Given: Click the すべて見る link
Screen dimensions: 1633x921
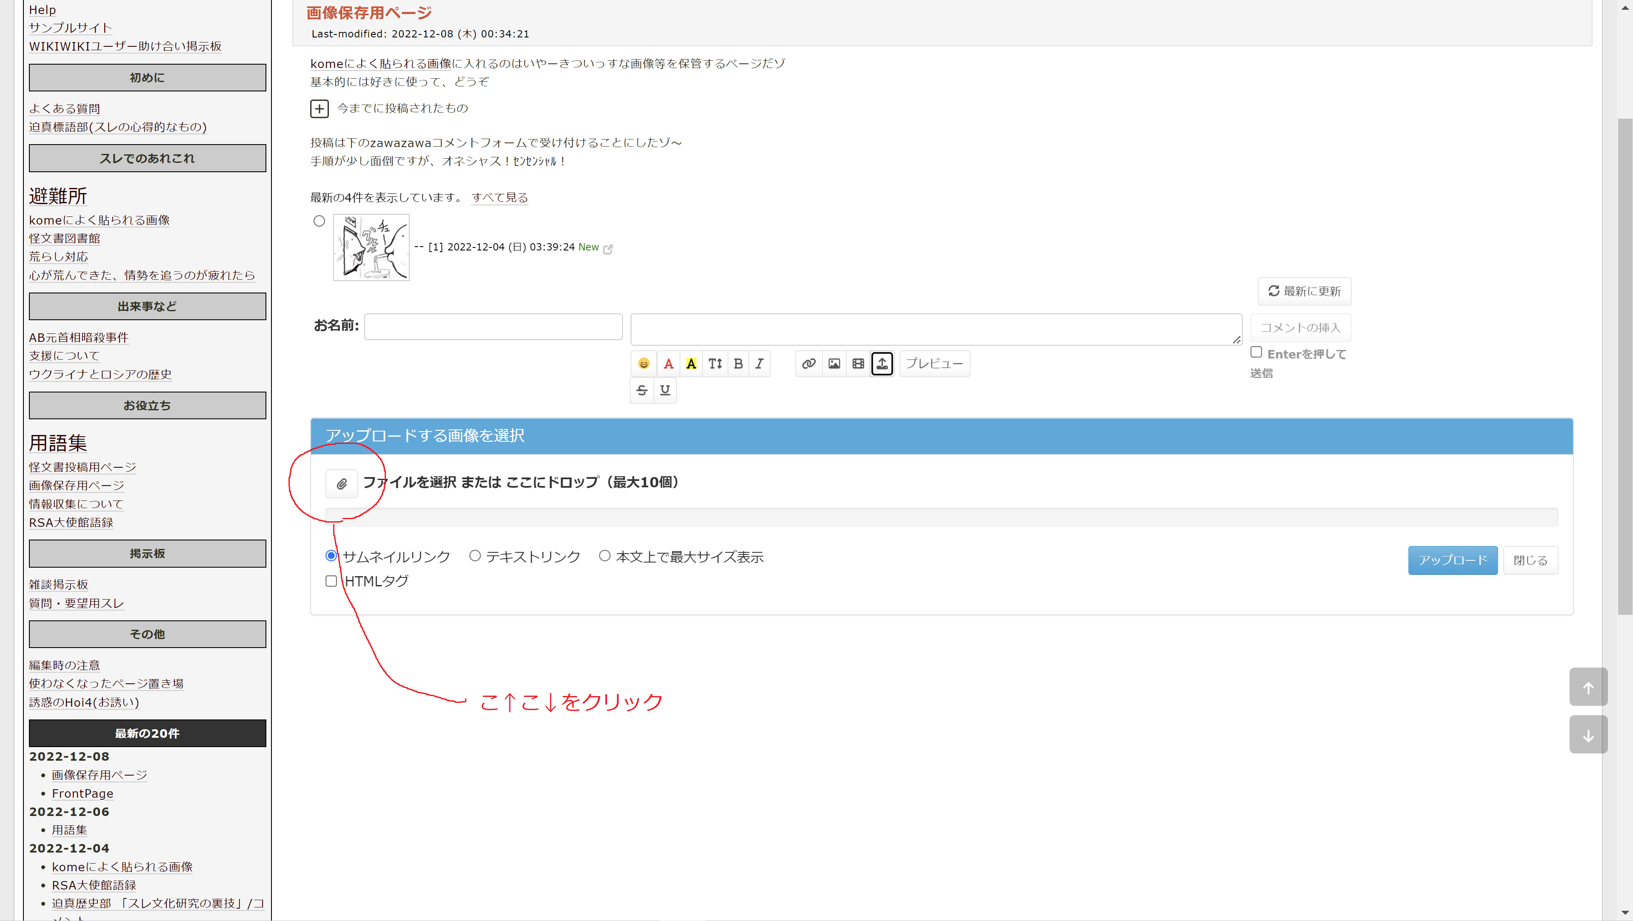Looking at the screenshot, I should point(500,198).
